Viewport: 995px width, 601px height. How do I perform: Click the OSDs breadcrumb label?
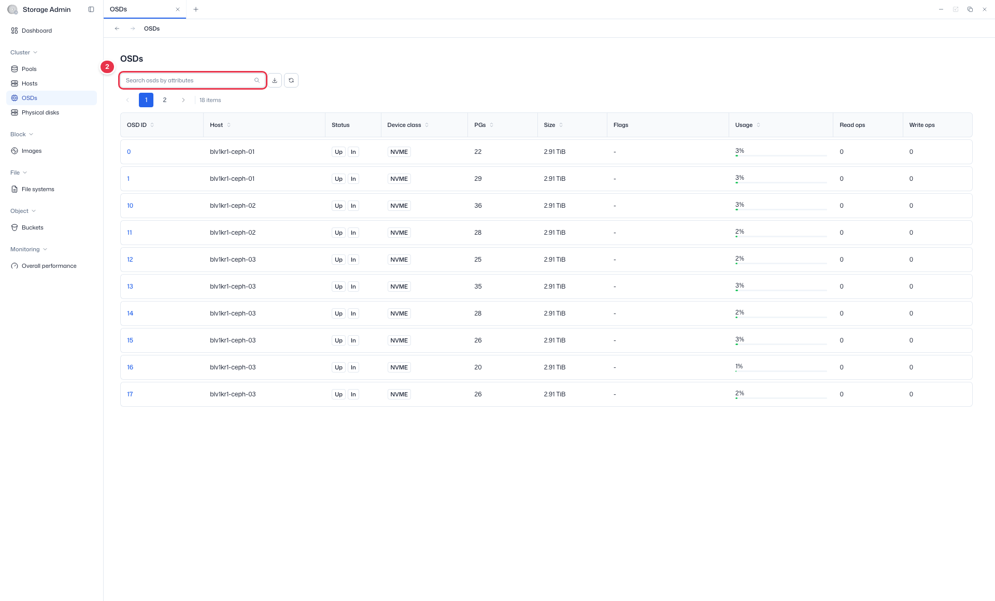pos(152,28)
